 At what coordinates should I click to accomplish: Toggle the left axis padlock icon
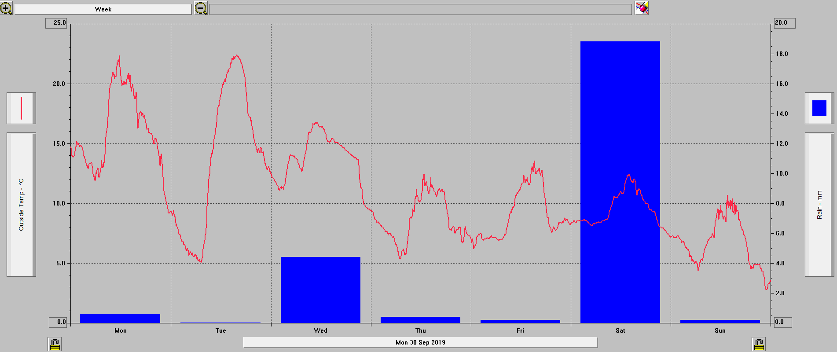click(55, 344)
